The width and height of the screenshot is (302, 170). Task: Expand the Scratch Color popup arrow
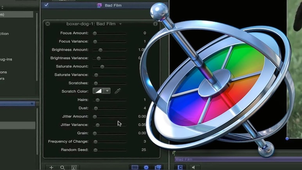pos(107,91)
